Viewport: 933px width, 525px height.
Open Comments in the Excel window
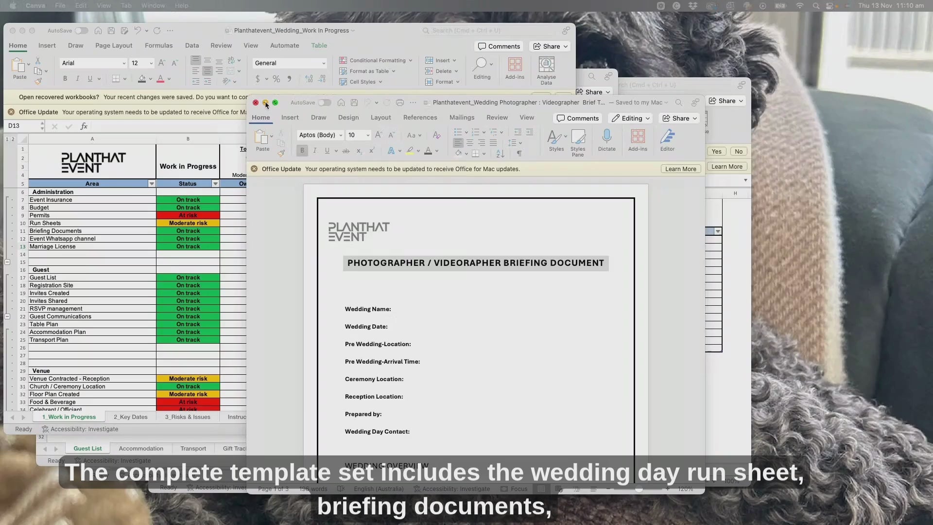[x=499, y=46]
